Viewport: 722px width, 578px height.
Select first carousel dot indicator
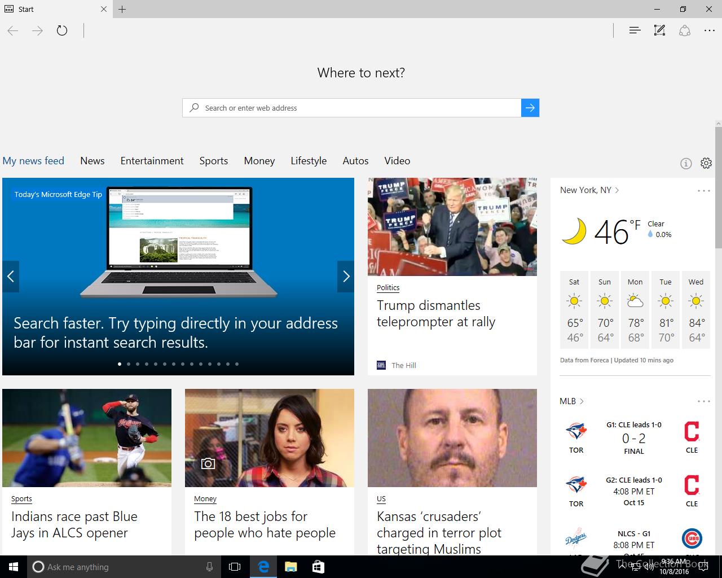(x=120, y=364)
